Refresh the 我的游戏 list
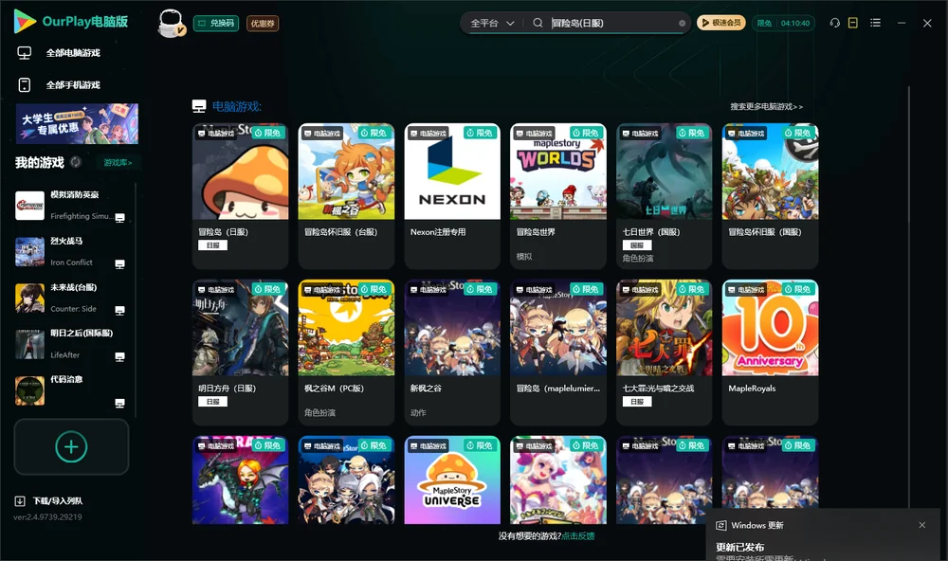This screenshot has width=948, height=561. 76,162
